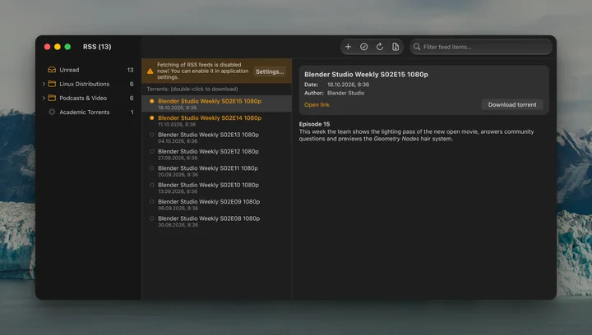
Task: Close the RSS window with red button
Action: tap(47, 47)
